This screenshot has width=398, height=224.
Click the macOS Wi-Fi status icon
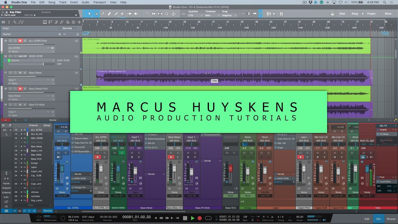pos(340,2)
